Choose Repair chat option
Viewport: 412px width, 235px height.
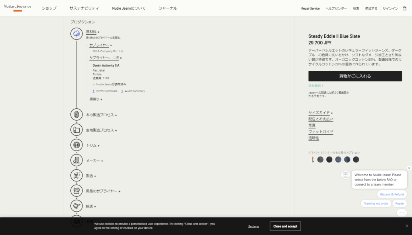[x=400, y=204]
